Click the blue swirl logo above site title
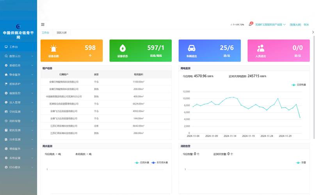Image resolution: width=315 pixels, height=195 pixels. pos(18,27)
